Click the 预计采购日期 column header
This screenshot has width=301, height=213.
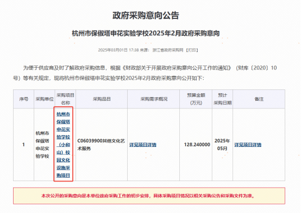[x=222, y=99]
